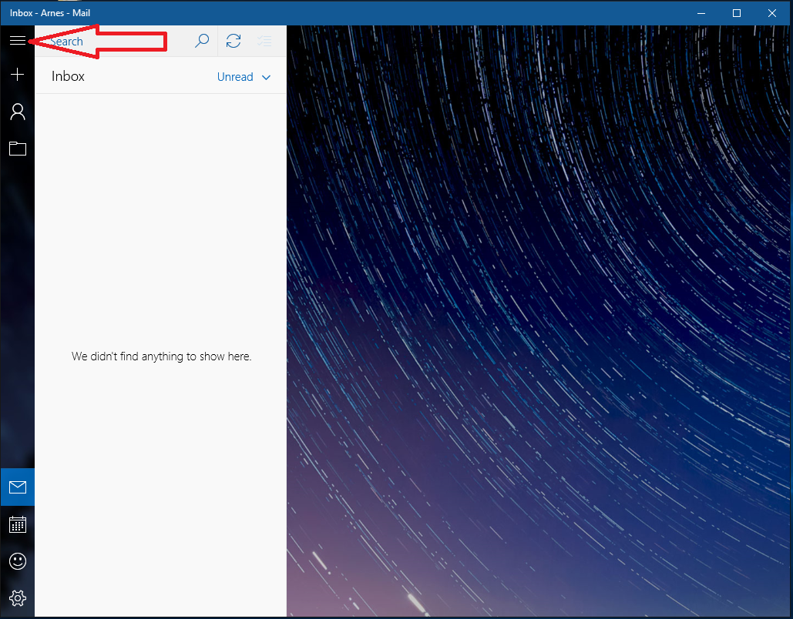This screenshot has height=619, width=793.
Task: Click 'We didn't find anything to show here' text
Action: [161, 356]
